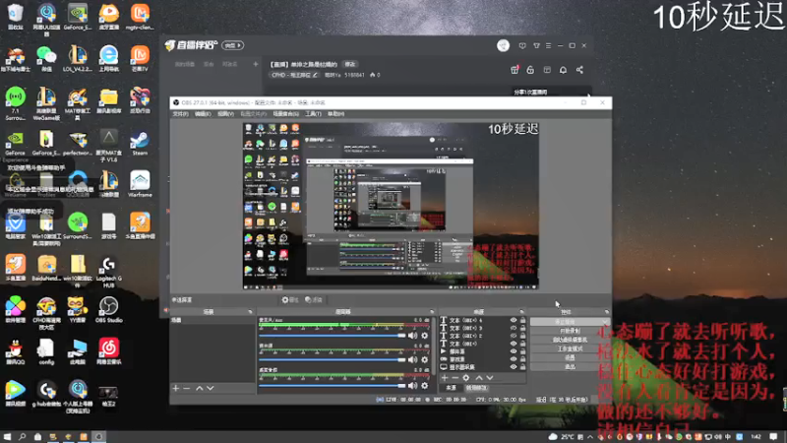
Task: Add a new source in the OBS Sources panel
Action: 445,378
